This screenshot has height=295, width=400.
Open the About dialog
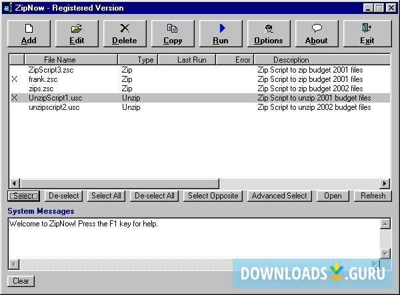pyautogui.click(x=317, y=34)
